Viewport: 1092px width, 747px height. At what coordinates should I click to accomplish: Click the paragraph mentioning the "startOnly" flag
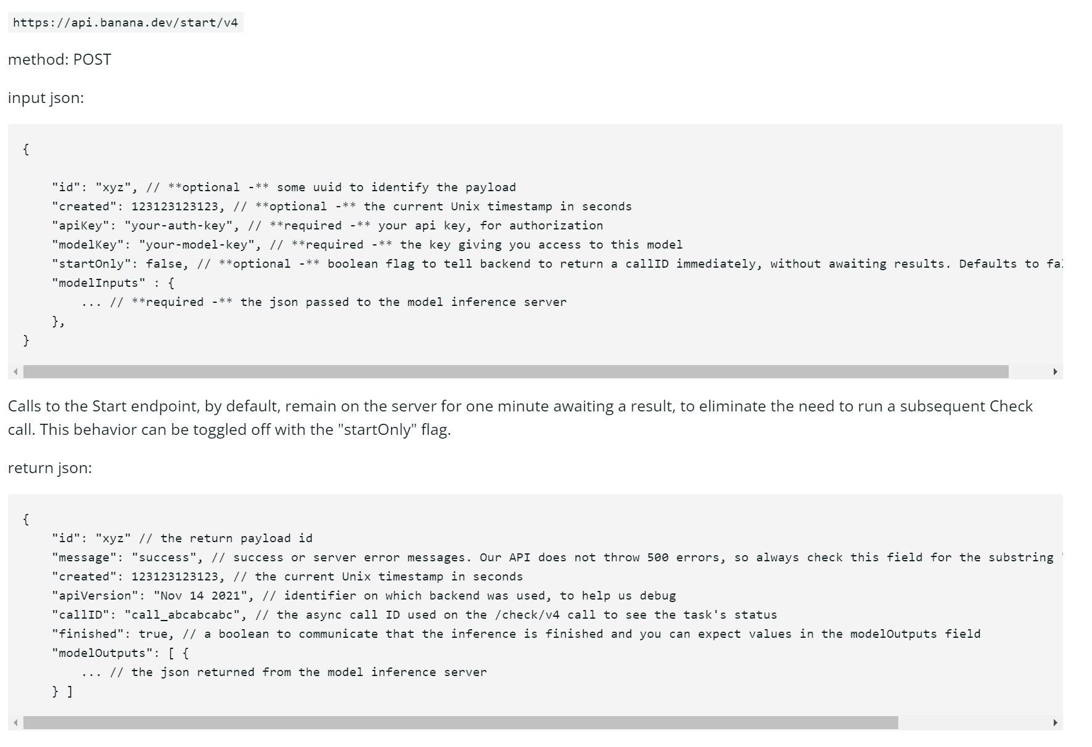(520, 418)
